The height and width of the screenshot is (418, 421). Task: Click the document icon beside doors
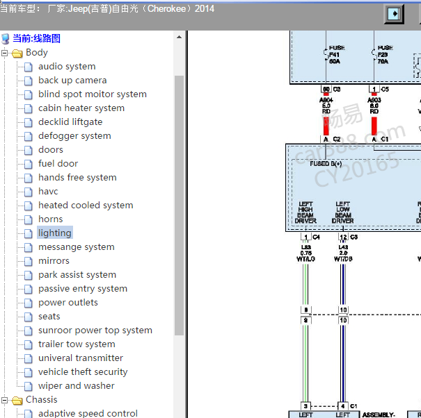29,150
